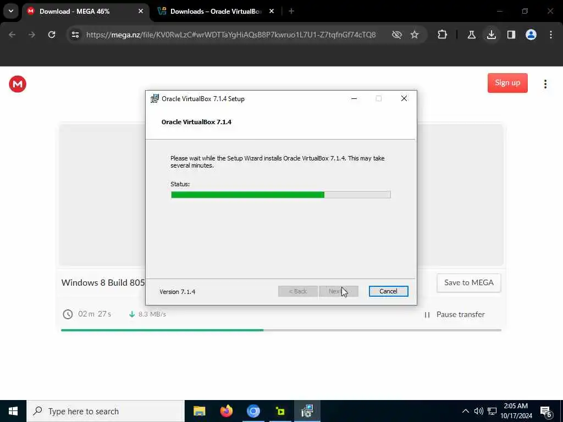Open the site information icon in address bar

(75, 35)
